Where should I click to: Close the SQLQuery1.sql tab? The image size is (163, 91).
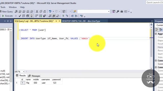coord(59,21)
